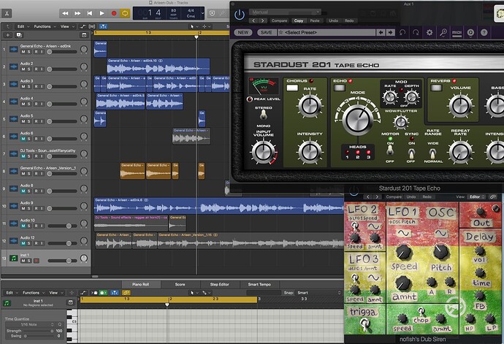Mute the Audio 2 track
The height and width of the screenshot is (344, 504).
(x=23, y=69)
